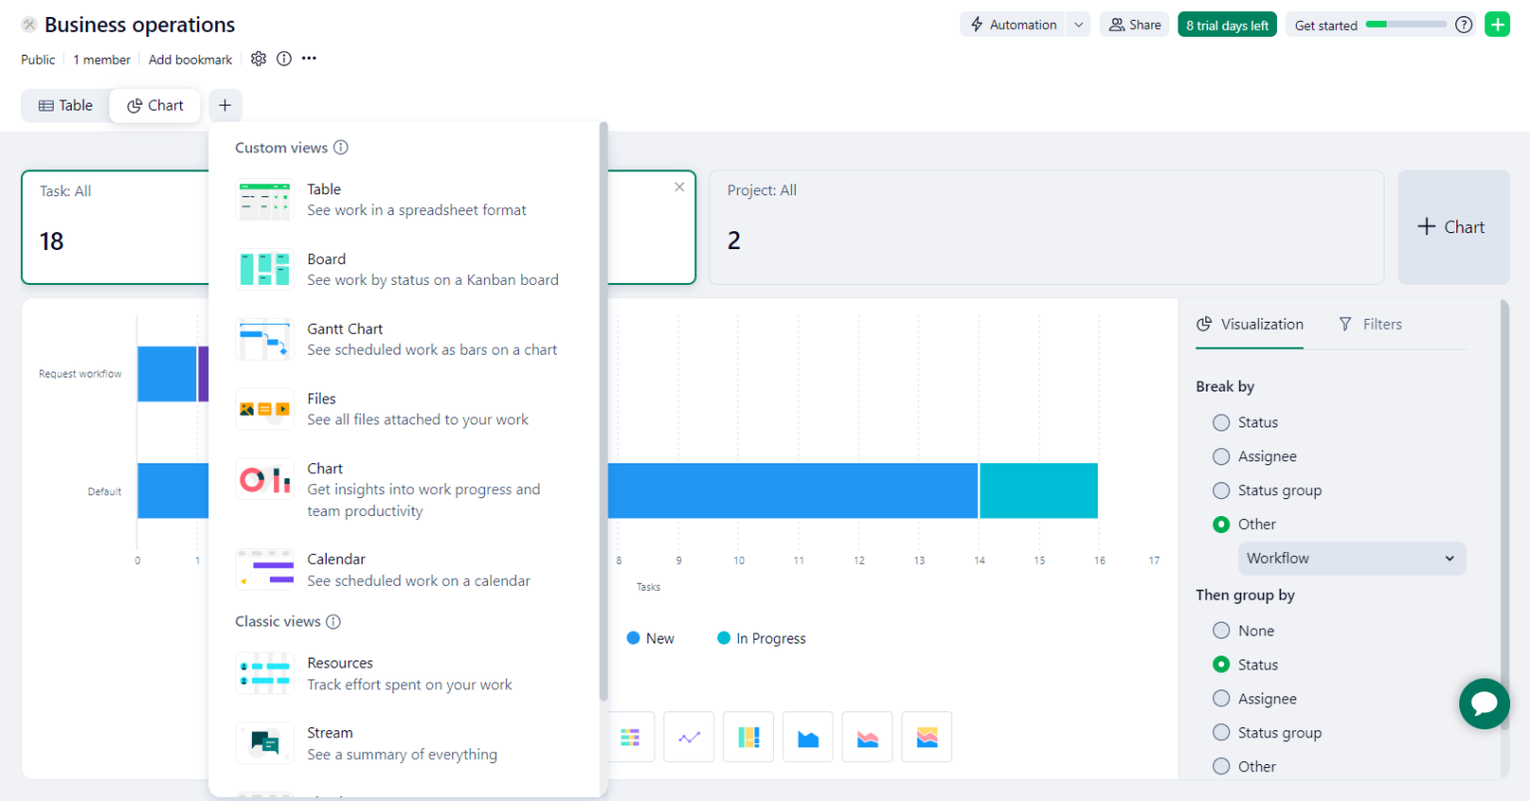Viewport: 1530px width, 801px height.
Task: Choose the filled stacked area chart style
Action: coord(926,736)
